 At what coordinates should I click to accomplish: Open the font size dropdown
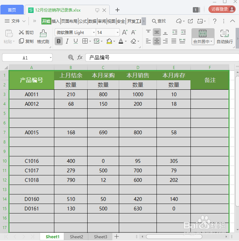pos(117,32)
